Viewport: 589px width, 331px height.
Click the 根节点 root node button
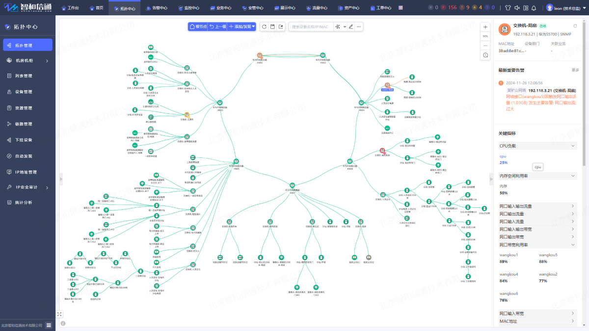point(197,26)
